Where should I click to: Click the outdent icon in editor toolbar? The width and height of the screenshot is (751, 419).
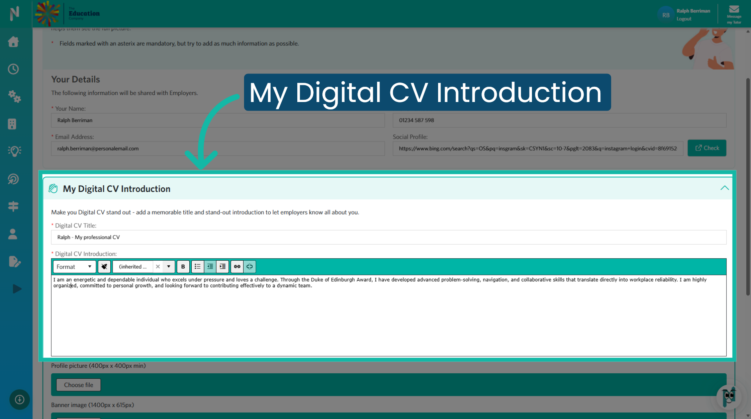tap(210, 267)
